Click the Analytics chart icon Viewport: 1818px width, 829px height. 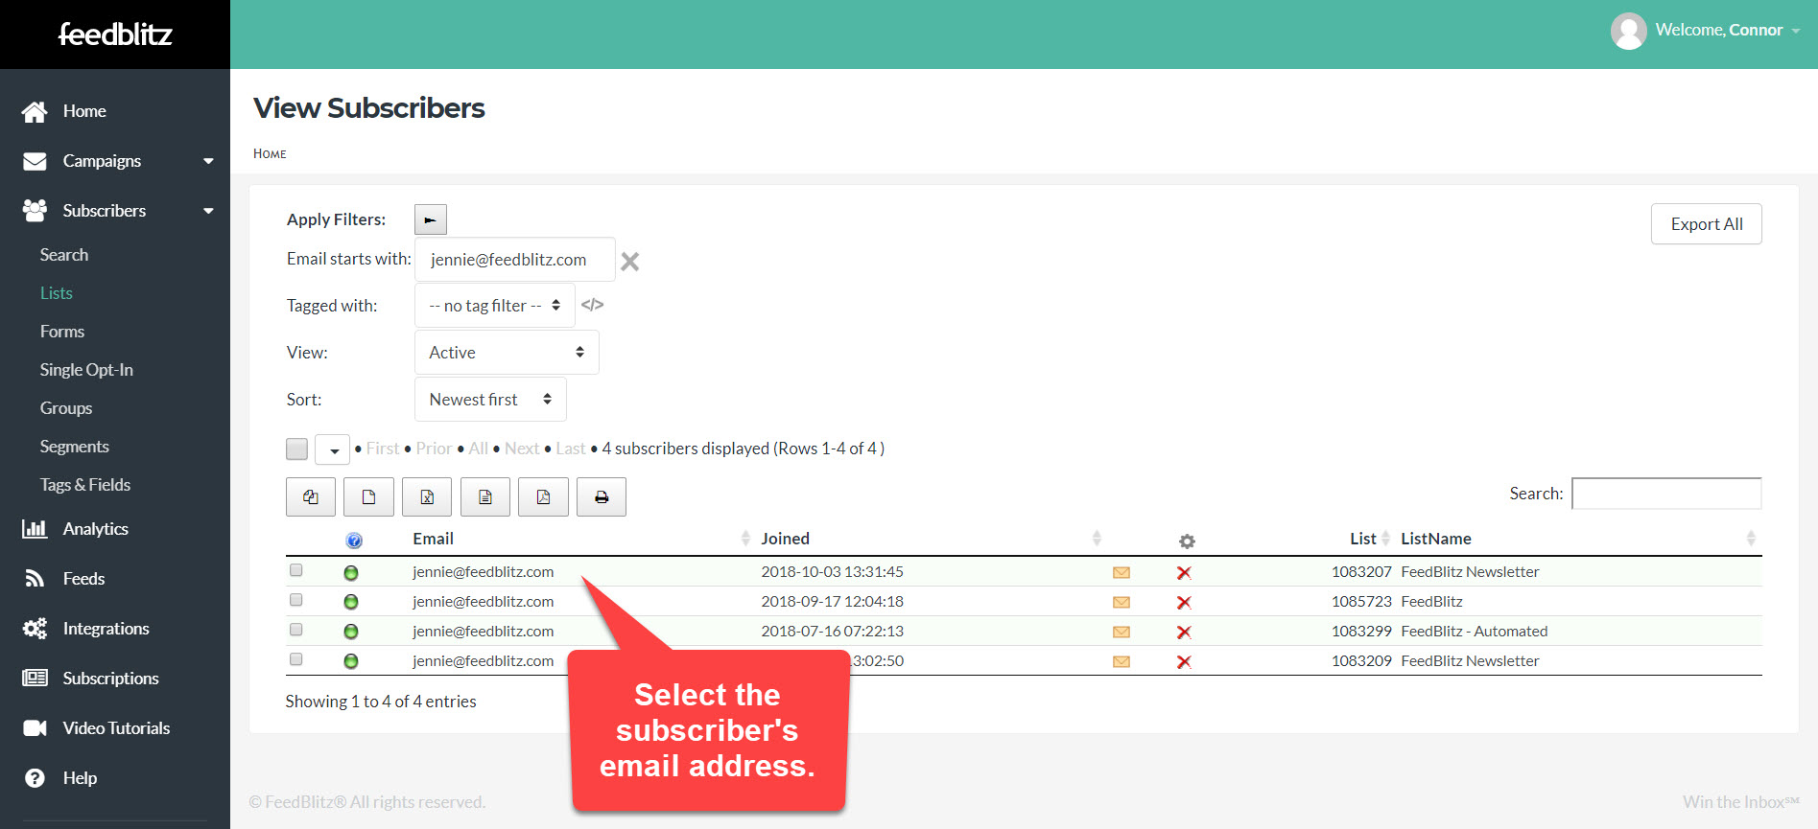click(35, 529)
